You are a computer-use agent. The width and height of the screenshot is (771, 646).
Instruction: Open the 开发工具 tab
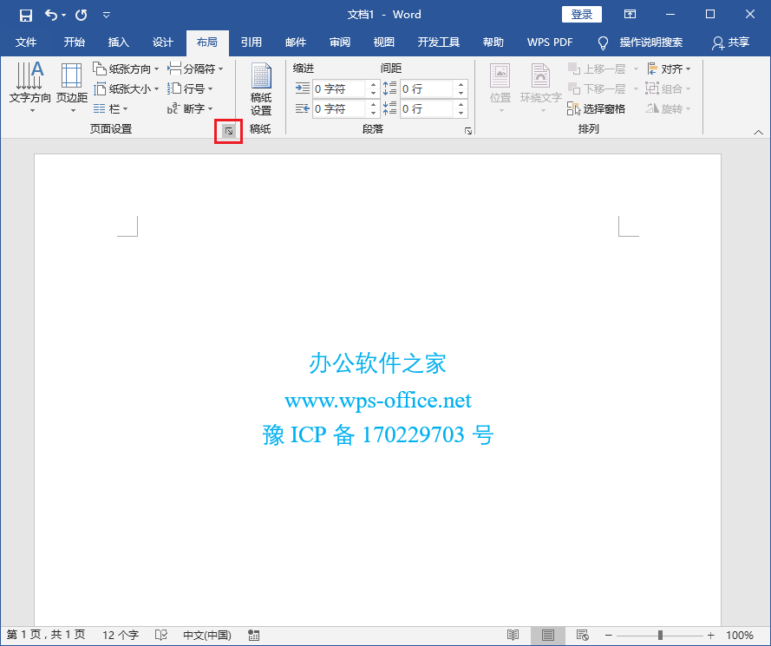(439, 42)
